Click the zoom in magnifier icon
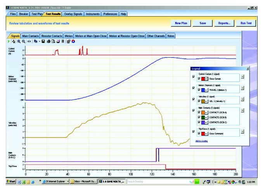Image resolution: width=265 pixels, height=191 pixels. click(19, 41)
